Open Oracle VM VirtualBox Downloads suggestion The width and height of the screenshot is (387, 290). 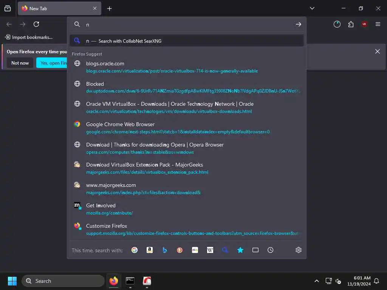187,108
